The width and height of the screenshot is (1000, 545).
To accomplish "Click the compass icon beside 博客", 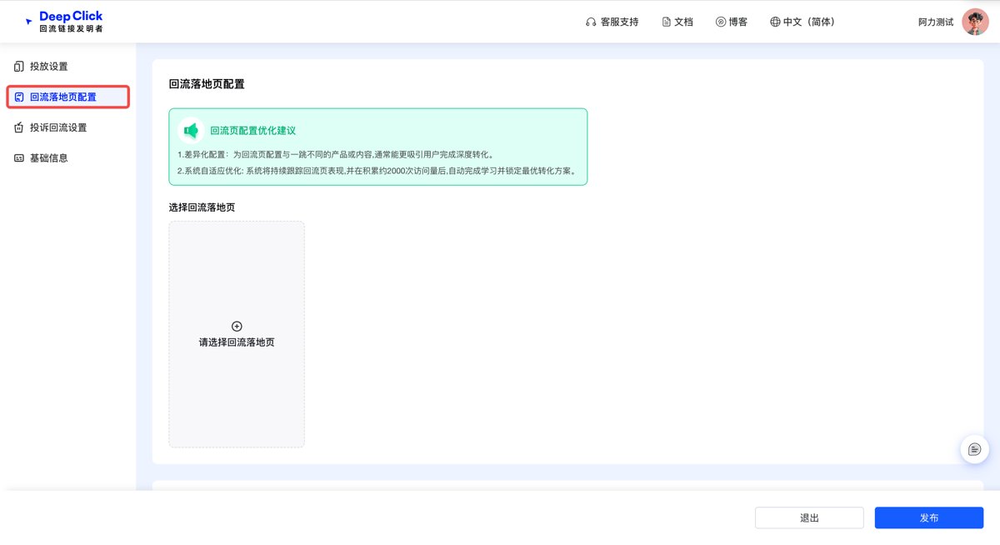I will [x=721, y=22].
